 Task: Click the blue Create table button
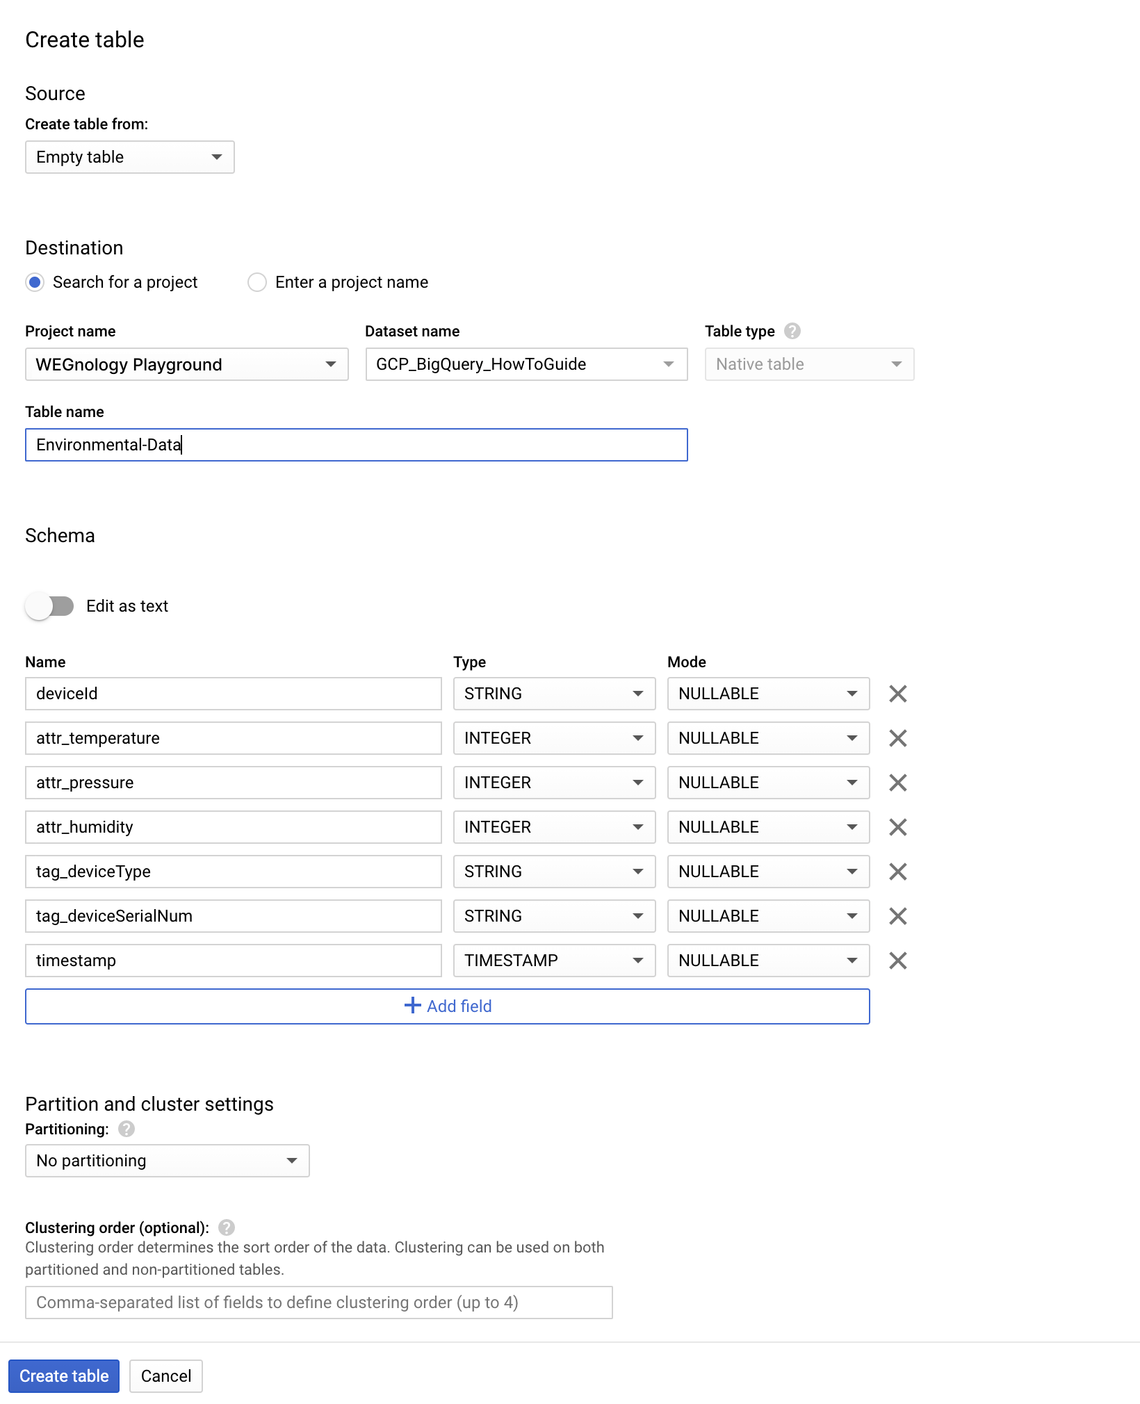[64, 1376]
